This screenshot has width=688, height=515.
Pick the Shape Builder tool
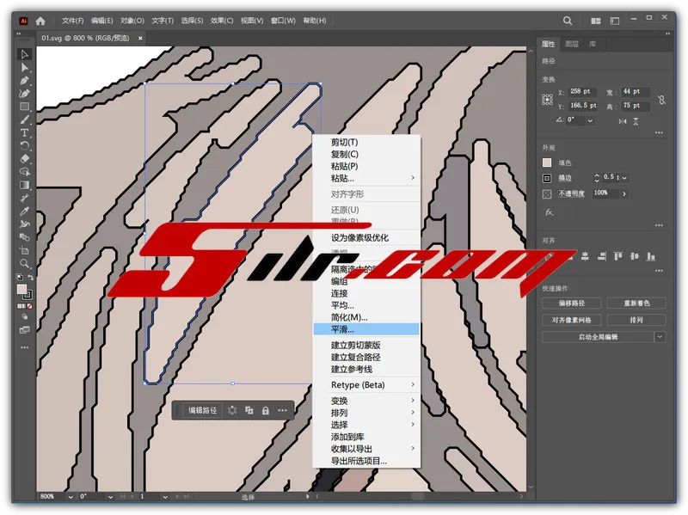[25, 172]
